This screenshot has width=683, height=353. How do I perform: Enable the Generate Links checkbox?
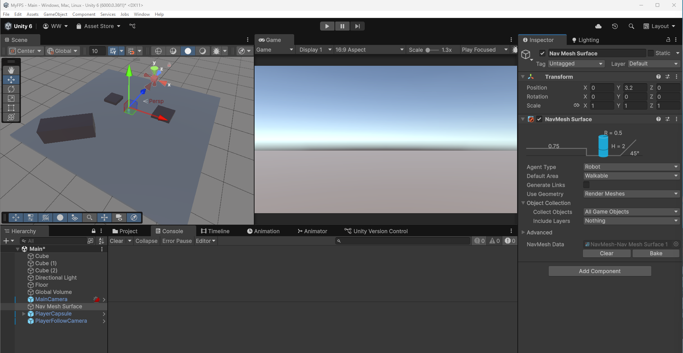(587, 185)
